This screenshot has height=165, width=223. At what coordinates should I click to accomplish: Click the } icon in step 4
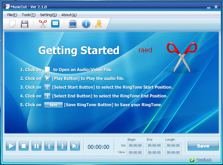[47, 96]
